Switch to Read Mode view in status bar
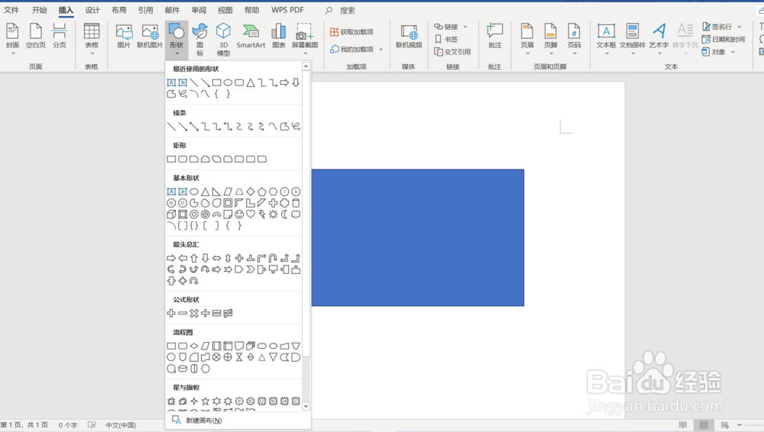This screenshot has height=432, width=764. (682, 425)
